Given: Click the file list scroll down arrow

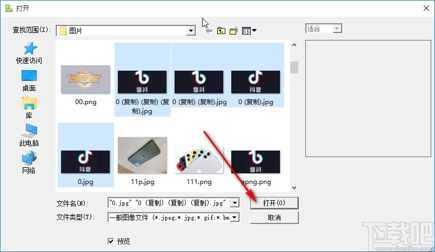Looking at the screenshot, I should [295, 188].
